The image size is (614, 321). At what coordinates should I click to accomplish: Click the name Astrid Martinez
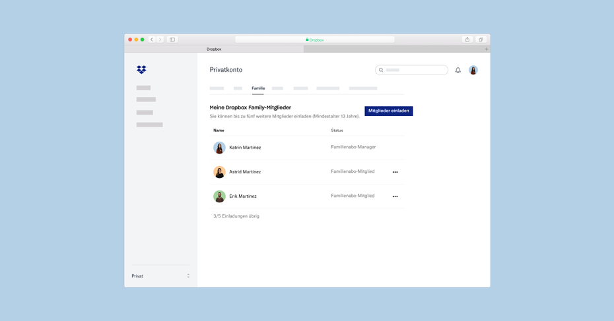[245, 171]
